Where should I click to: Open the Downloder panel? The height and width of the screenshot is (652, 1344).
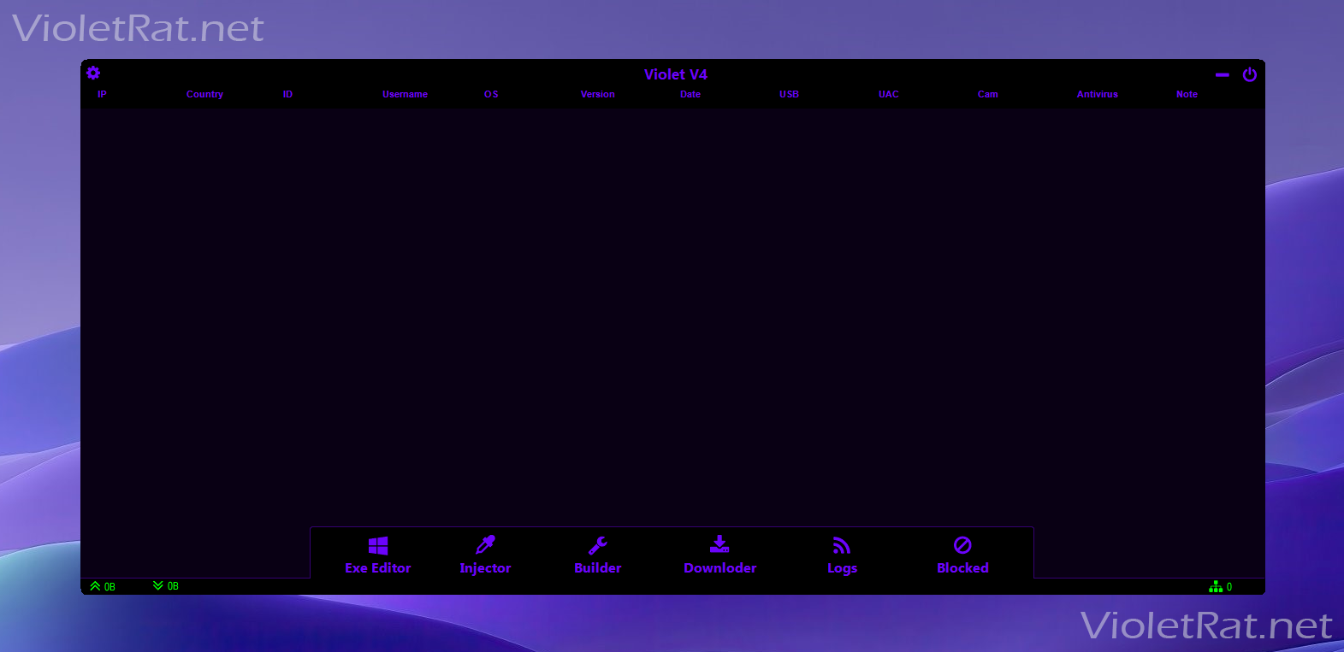(720, 555)
